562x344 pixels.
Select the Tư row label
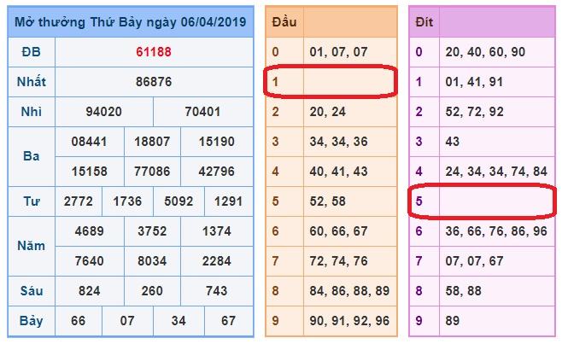pyautogui.click(x=31, y=201)
